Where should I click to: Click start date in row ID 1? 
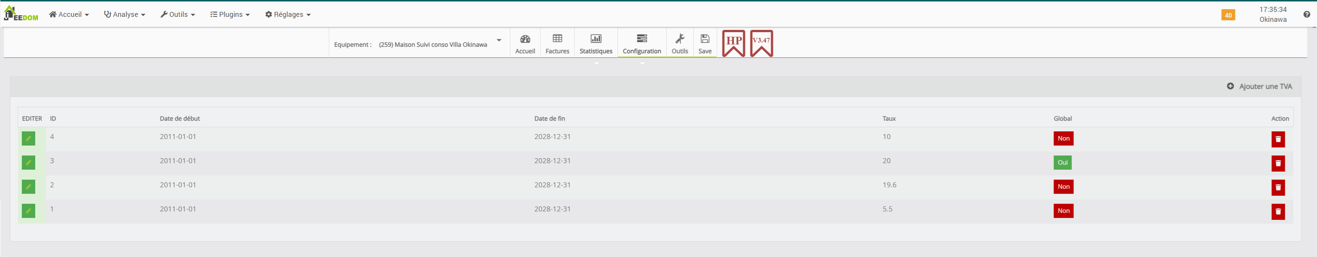pyautogui.click(x=178, y=209)
